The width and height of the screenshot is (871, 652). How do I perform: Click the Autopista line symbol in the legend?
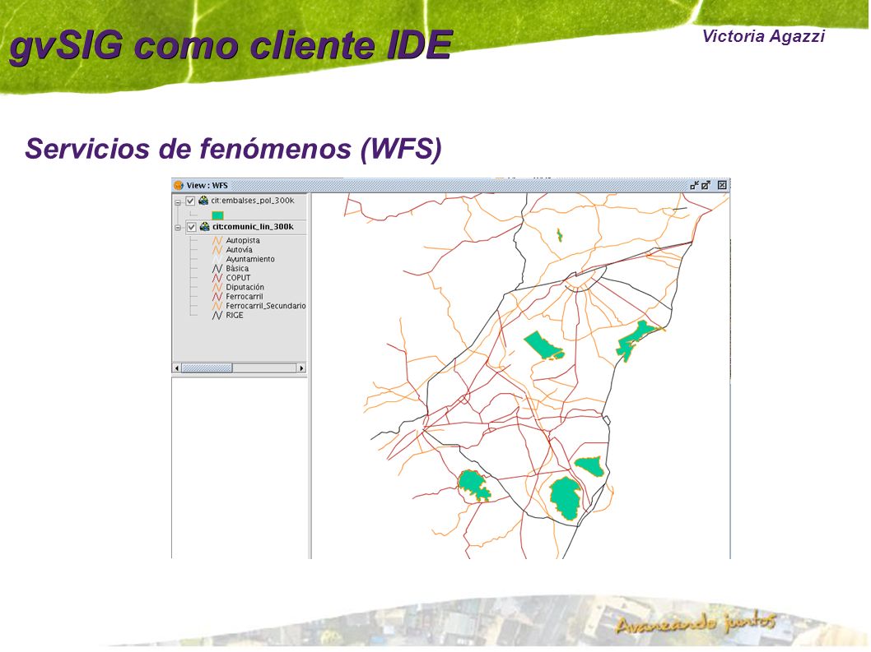[217, 241]
